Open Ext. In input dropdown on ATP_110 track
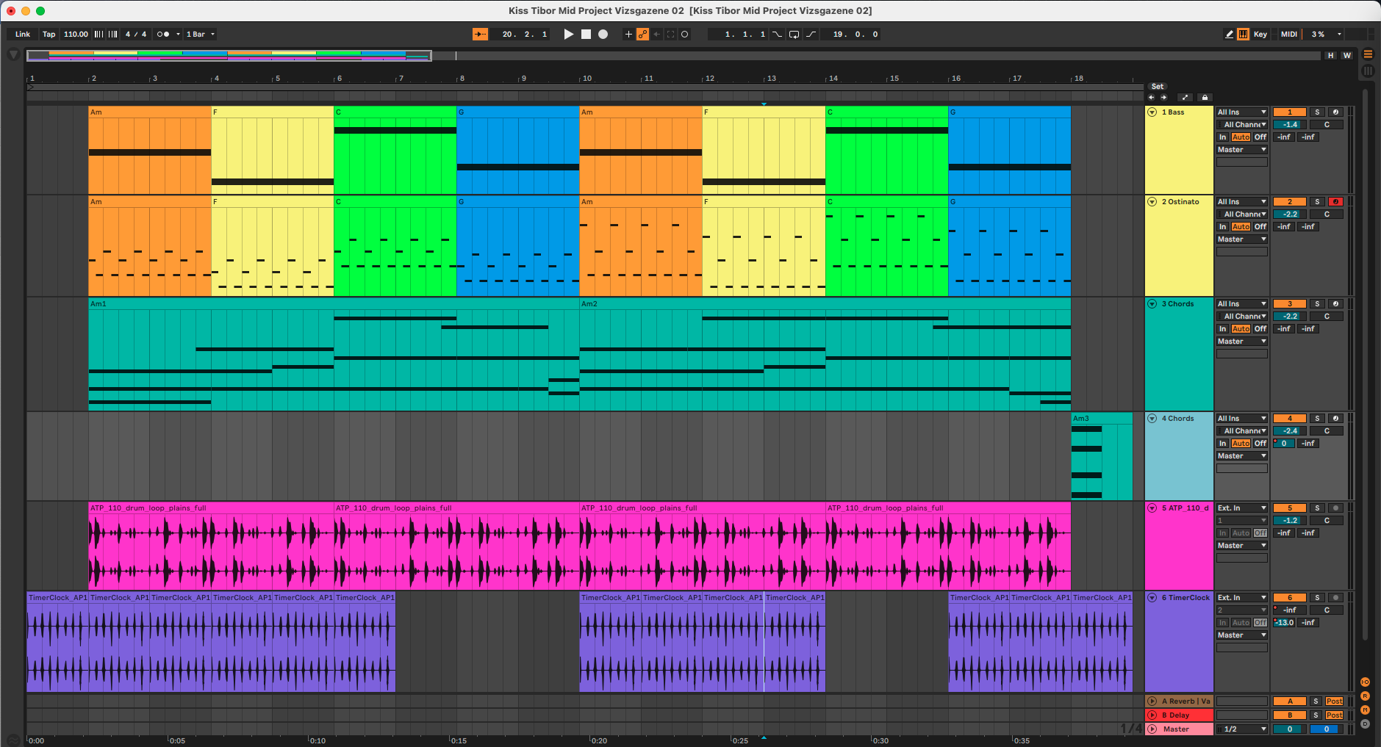The width and height of the screenshot is (1381, 747). (x=1241, y=508)
